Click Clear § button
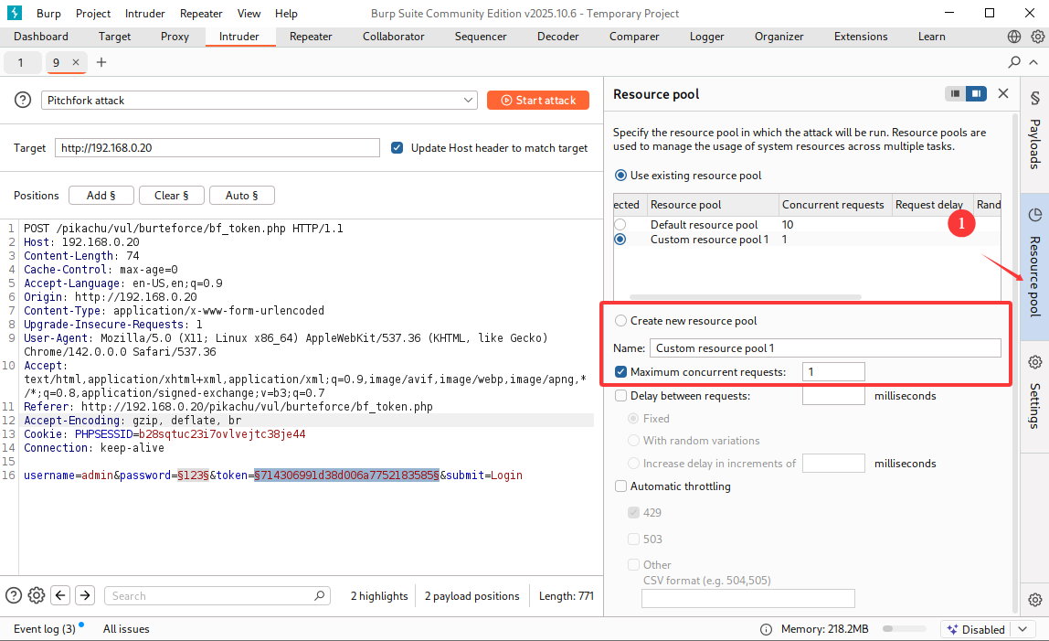Image resolution: width=1049 pixels, height=641 pixels. [171, 195]
